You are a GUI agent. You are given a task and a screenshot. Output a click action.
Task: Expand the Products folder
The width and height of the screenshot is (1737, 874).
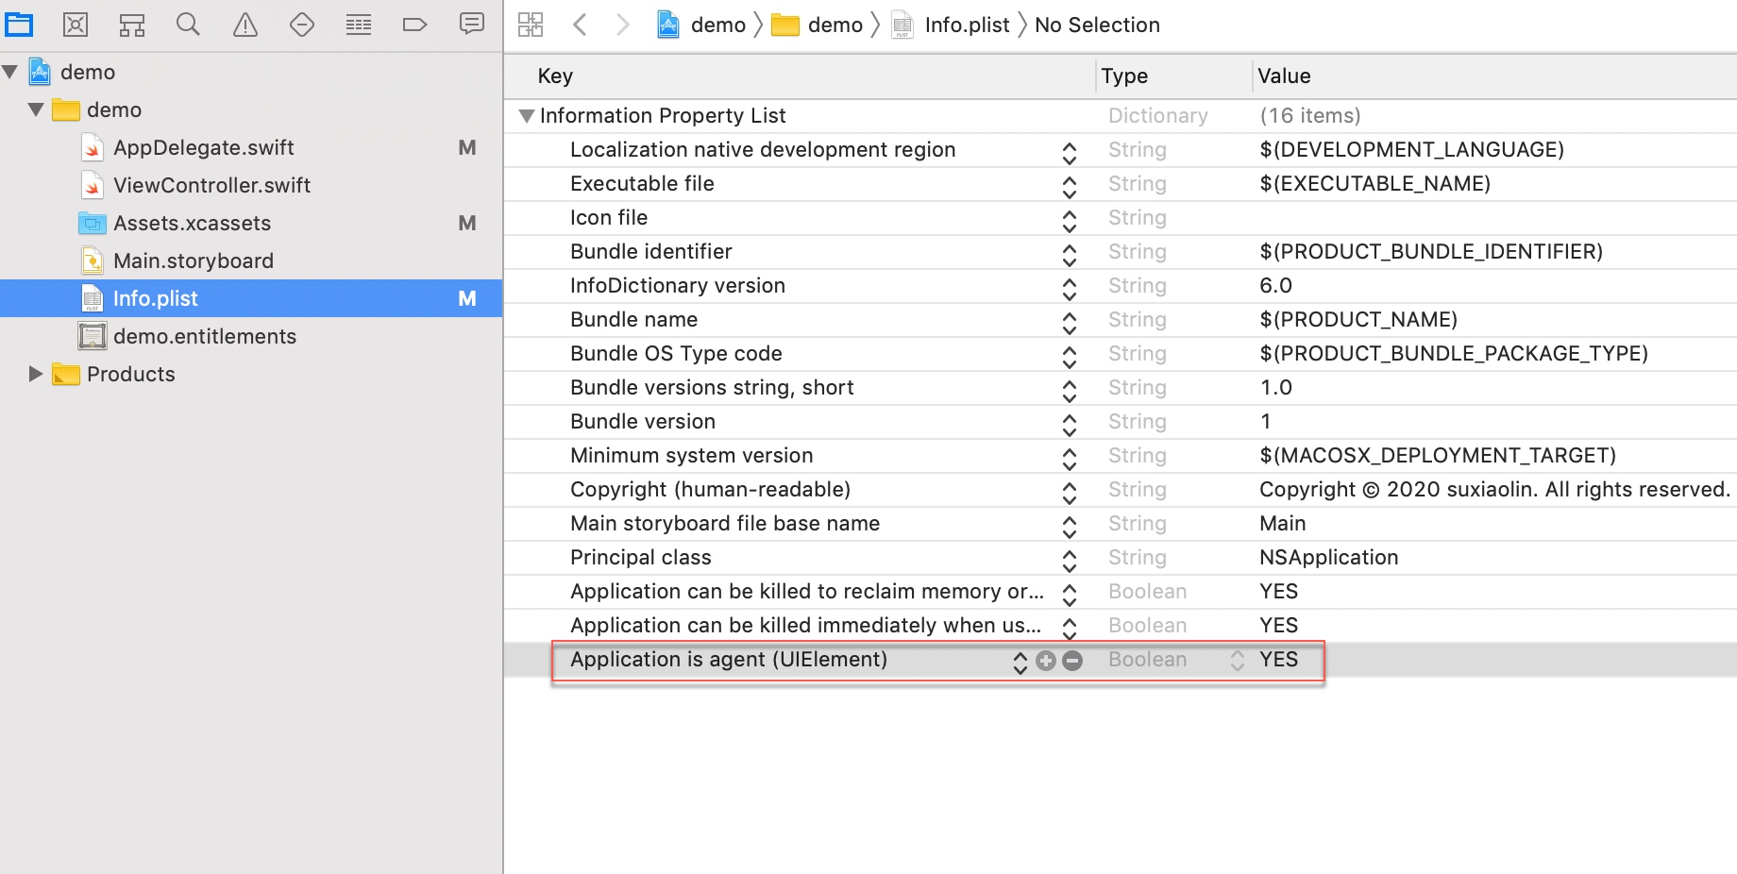[x=36, y=374]
